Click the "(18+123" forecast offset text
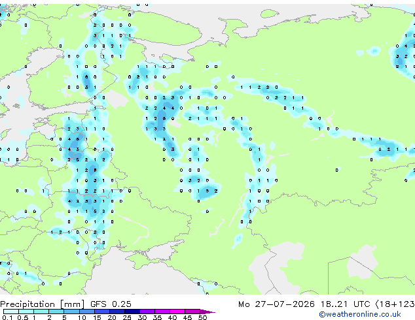The width and height of the screenshot is (415, 320). click(x=395, y=304)
